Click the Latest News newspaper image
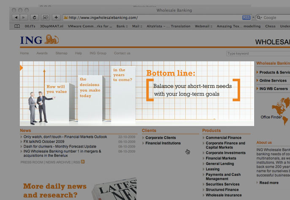Screen dimensions: 290x200 115,189
